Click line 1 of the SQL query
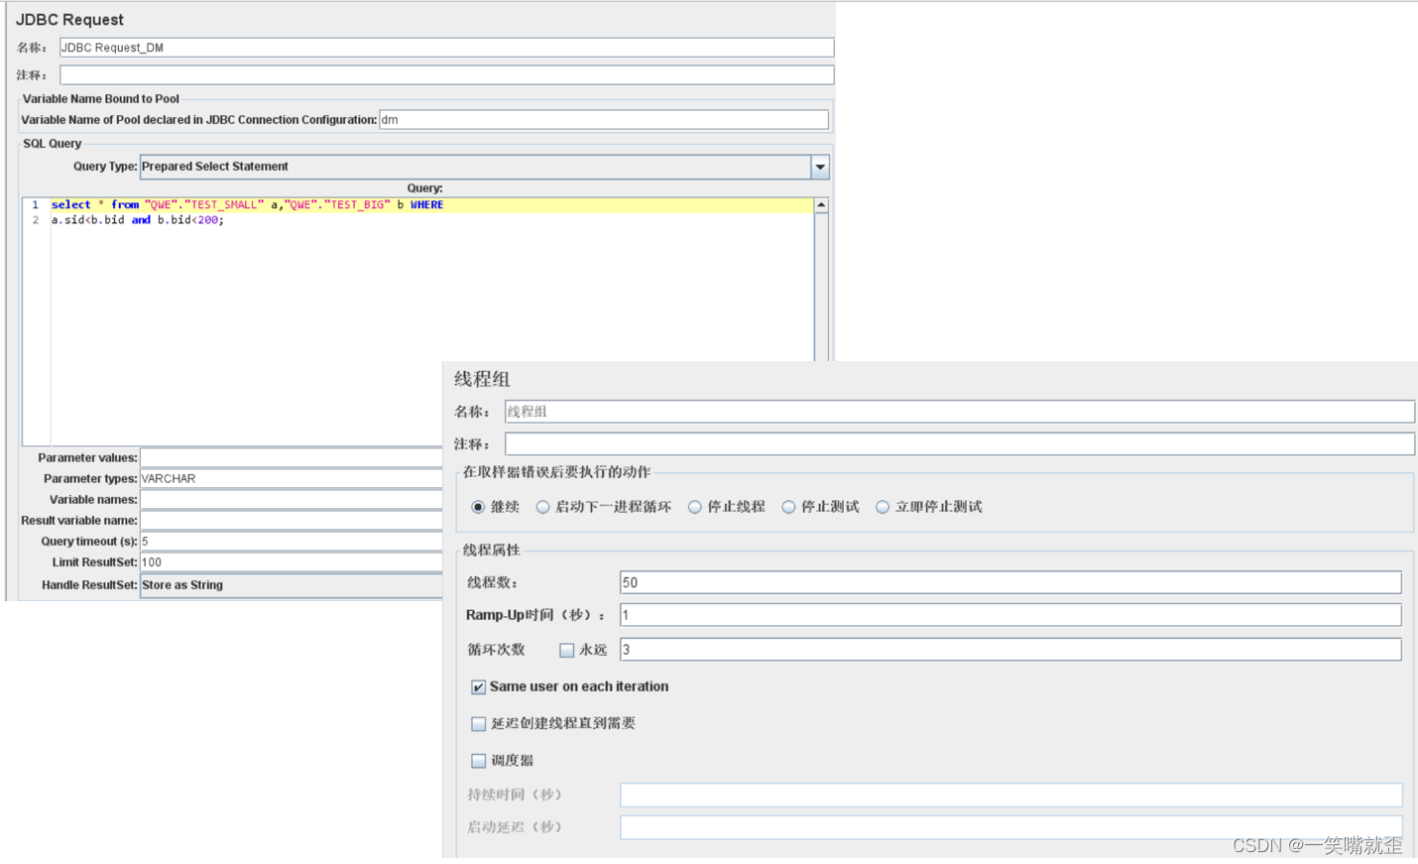 coord(431,205)
